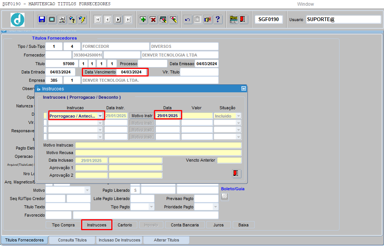384x246 pixels.
Task: Jump to the last record arrow icon
Action: (128, 20)
